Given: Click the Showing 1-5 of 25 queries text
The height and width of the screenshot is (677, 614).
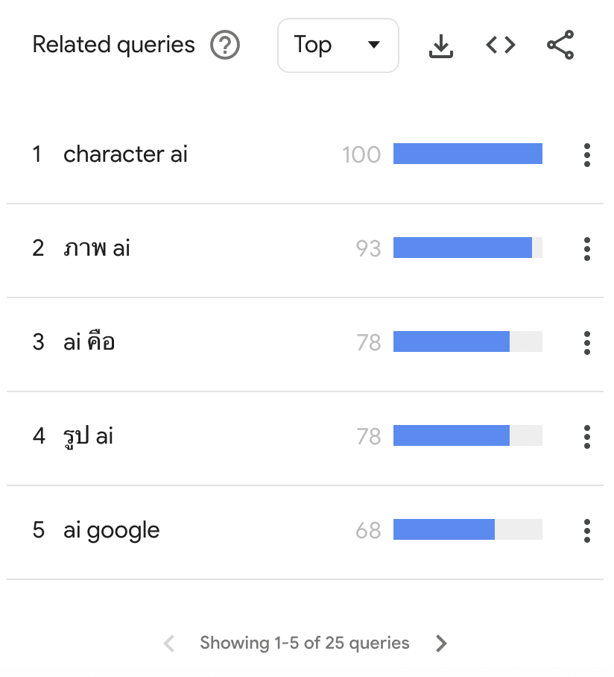Looking at the screenshot, I should [305, 643].
